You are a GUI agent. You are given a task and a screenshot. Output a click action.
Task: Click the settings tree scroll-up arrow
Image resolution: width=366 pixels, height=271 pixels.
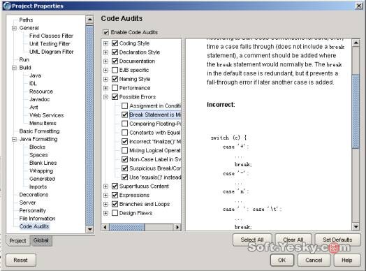tap(89, 20)
